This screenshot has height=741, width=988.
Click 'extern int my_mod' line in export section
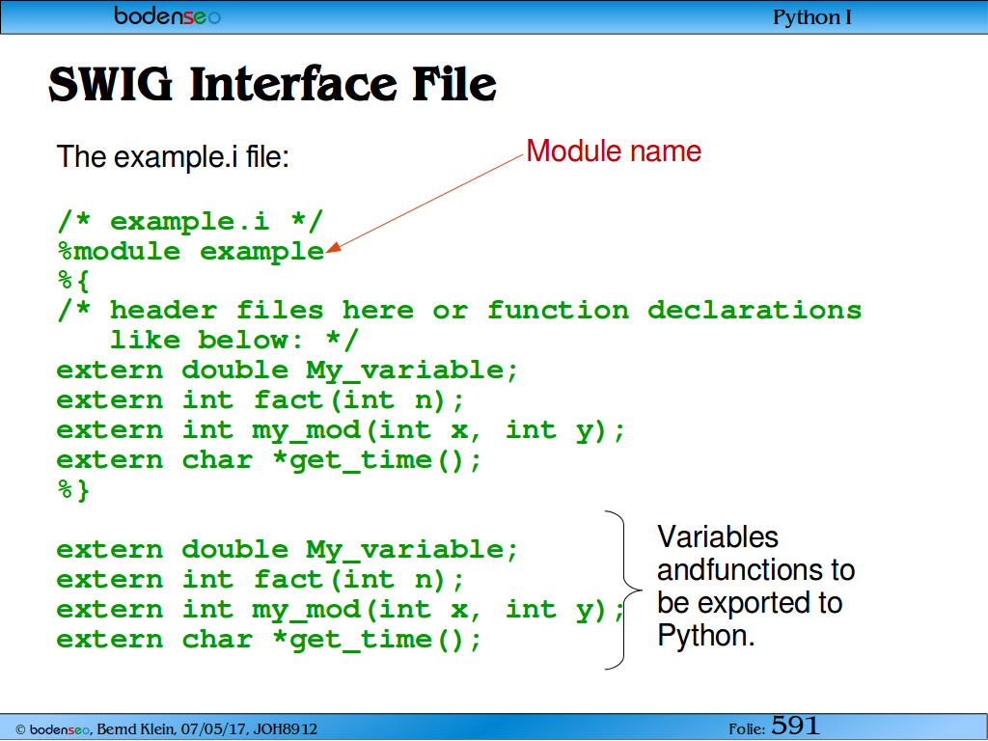(x=341, y=610)
